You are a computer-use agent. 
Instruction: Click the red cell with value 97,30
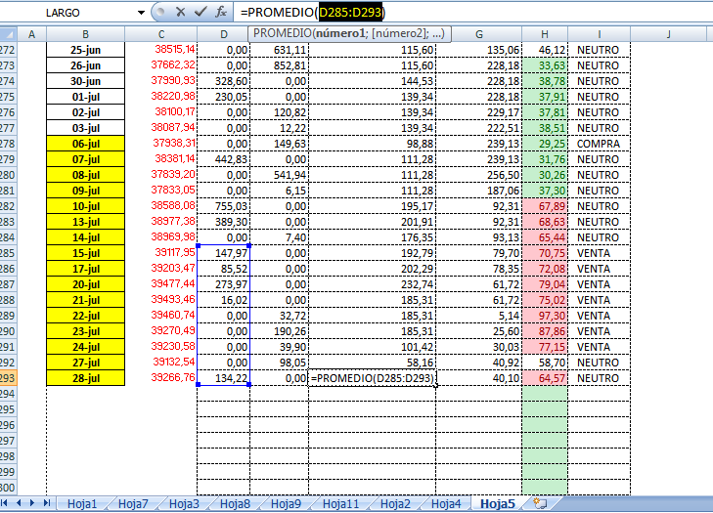545,315
